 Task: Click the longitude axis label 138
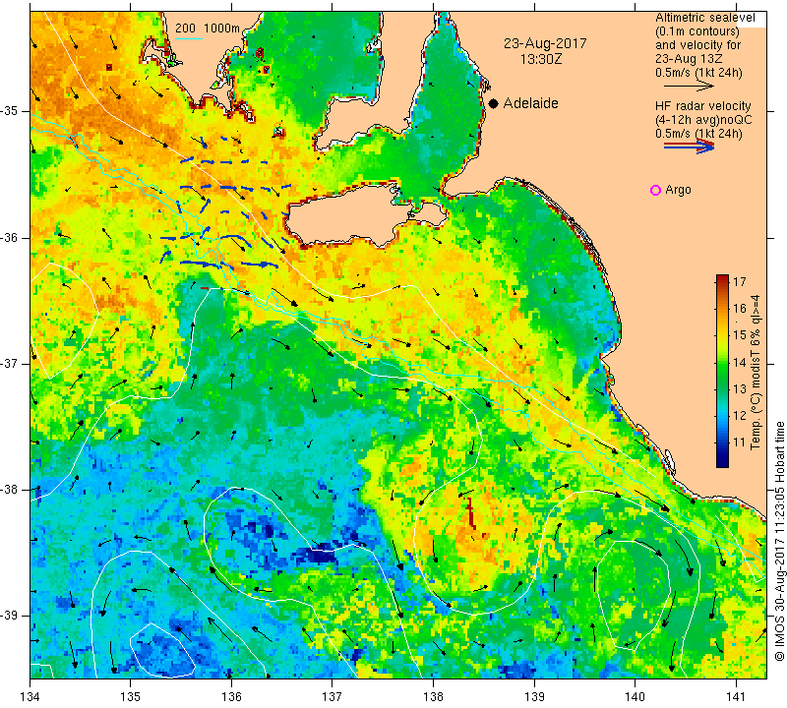433,697
